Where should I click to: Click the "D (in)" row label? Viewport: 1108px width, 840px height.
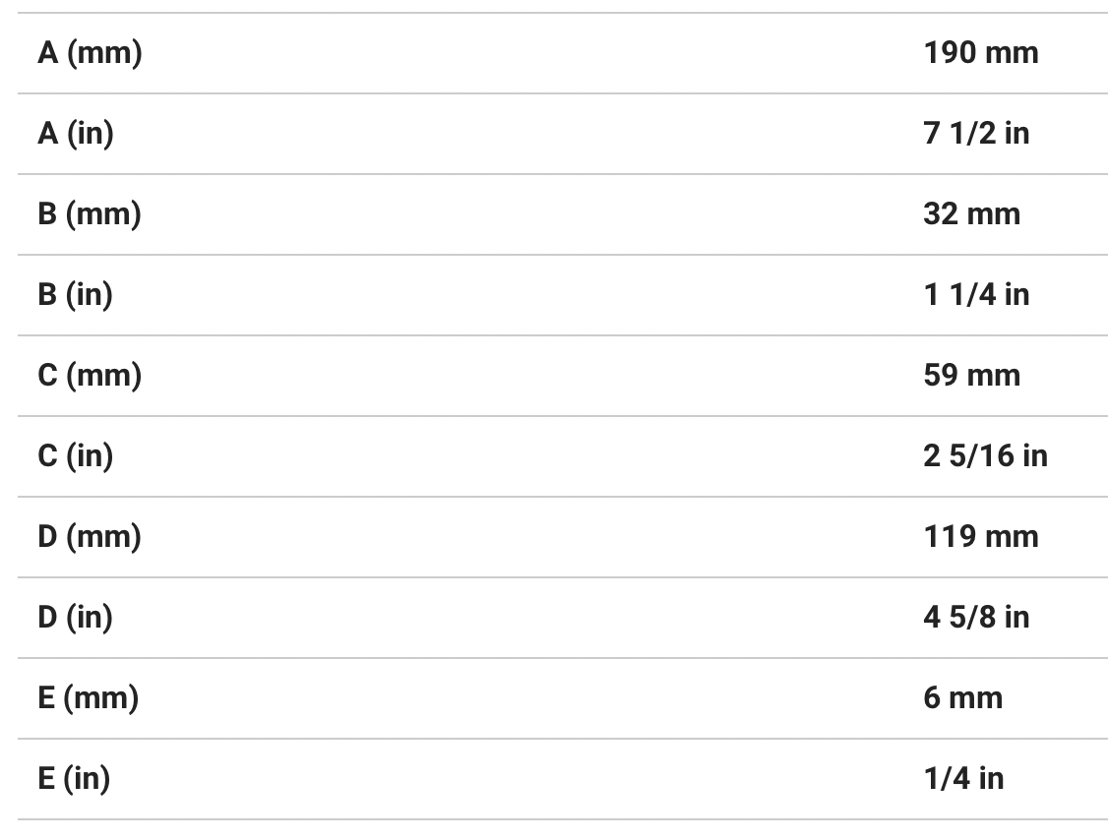[76, 618]
